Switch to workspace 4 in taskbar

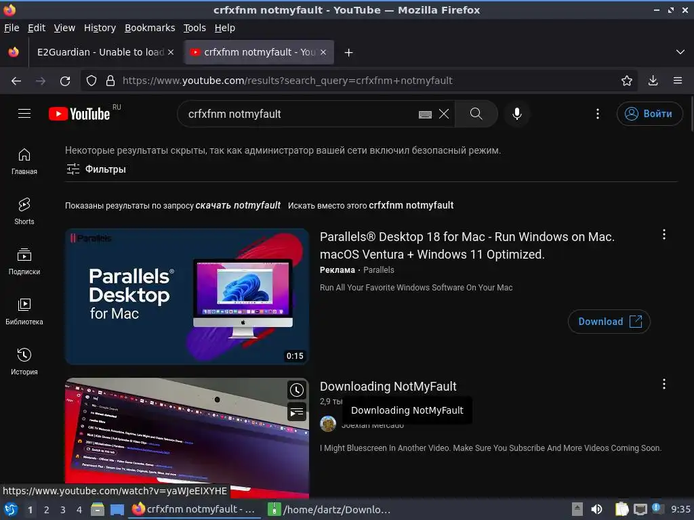(79, 510)
